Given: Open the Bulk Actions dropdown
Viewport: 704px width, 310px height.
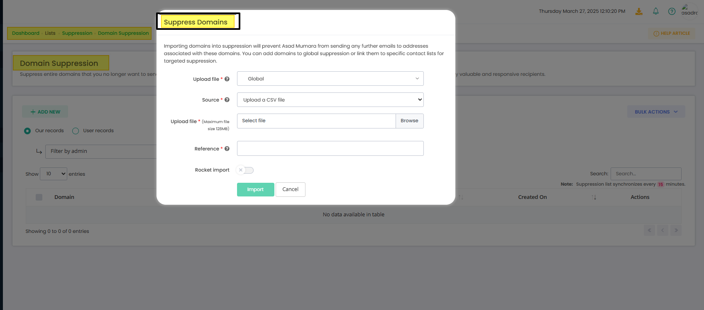Looking at the screenshot, I should pos(656,112).
